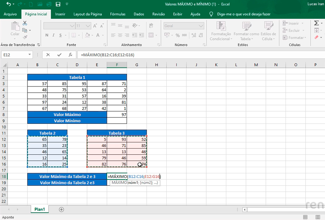Open the fill color paint bucket
The height and width of the screenshot is (220, 325).
click(87, 35)
